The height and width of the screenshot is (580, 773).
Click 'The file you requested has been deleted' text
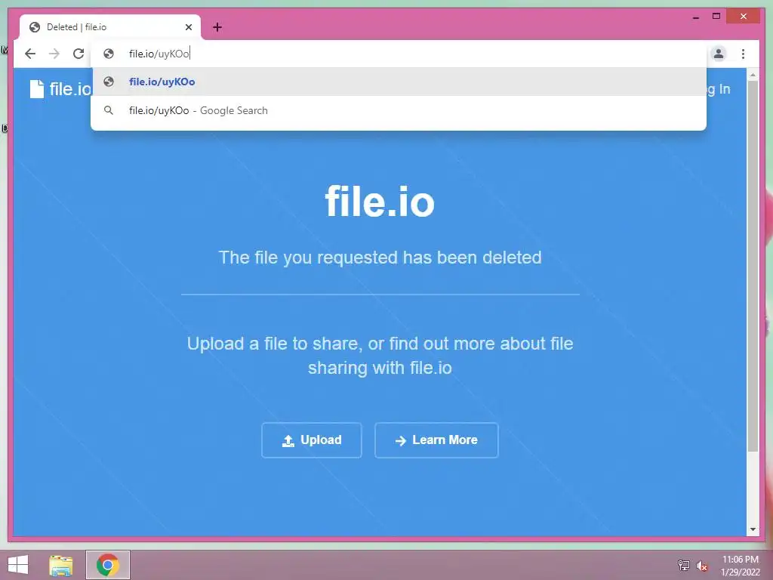coord(380,258)
